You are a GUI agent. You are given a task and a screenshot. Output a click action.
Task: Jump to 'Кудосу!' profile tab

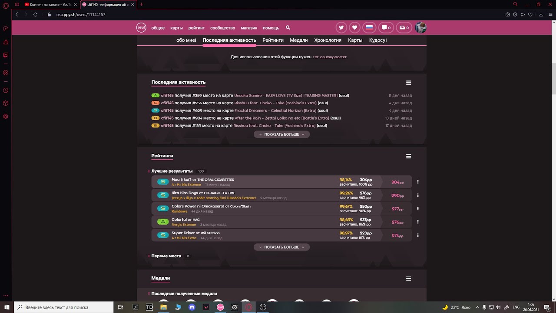[378, 40]
